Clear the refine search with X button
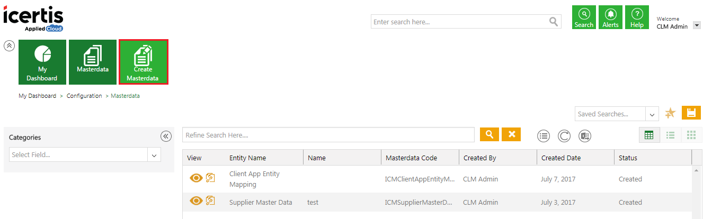 tap(511, 134)
